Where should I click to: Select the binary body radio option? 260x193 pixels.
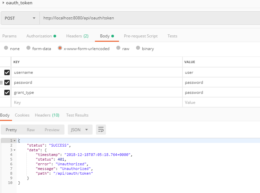click(x=138, y=48)
